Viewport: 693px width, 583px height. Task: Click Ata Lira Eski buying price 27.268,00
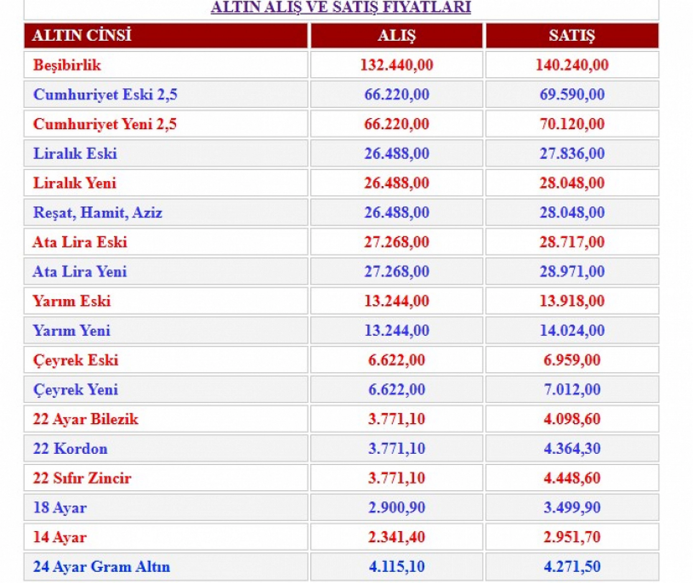coord(396,242)
